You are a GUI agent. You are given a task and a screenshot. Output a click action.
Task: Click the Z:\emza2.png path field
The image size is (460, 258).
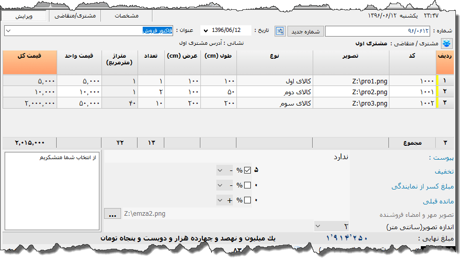tap(235, 214)
